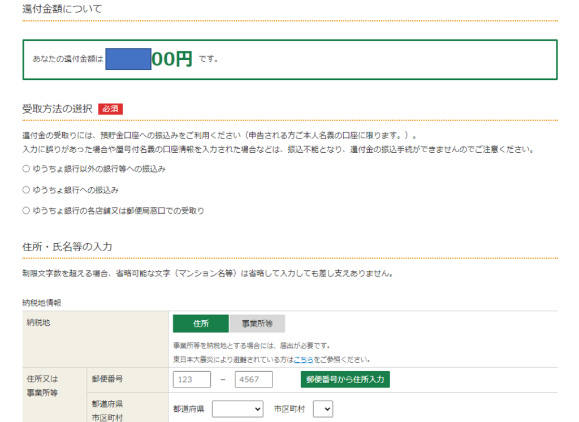The height and width of the screenshot is (422, 579).
Task: Click the 納税地情報 table caption
Action: [41, 303]
